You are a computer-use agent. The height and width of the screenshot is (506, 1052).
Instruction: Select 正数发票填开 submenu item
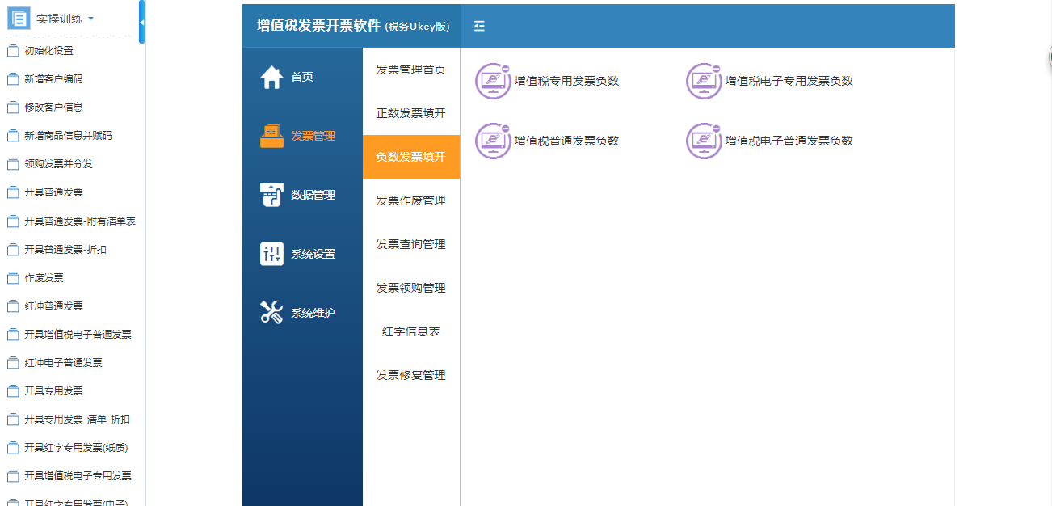click(411, 113)
